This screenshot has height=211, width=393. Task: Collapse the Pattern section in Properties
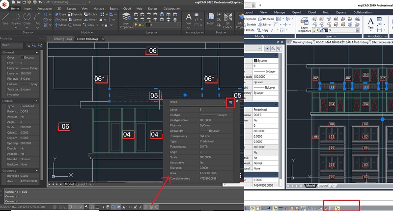coord(37,101)
